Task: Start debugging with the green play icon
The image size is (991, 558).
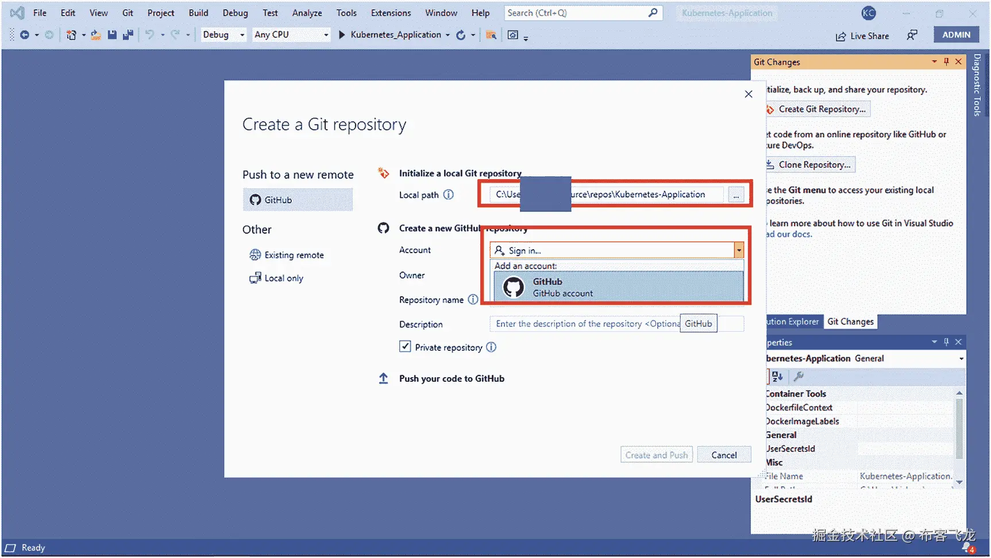Action: 342,35
